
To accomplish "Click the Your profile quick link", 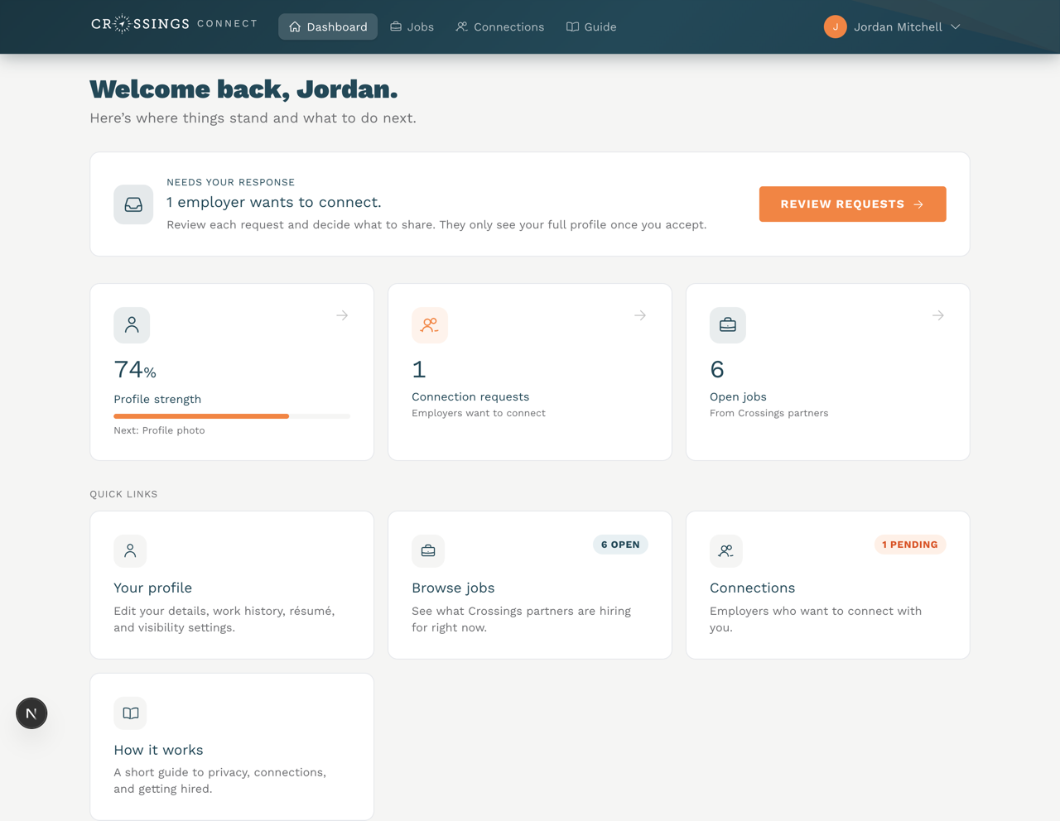I will (232, 585).
